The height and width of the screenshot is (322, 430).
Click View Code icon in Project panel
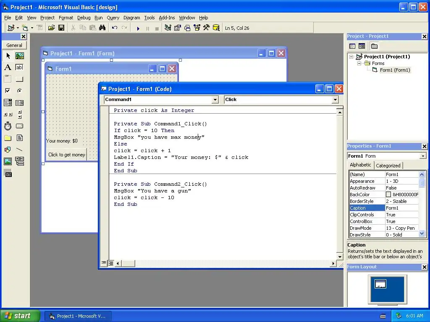pyautogui.click(x=352, y=46)
